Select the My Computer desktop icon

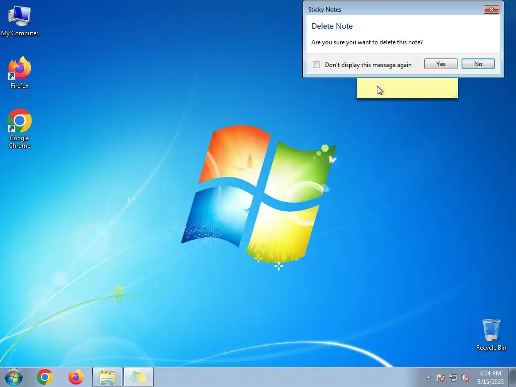(20, 21)
